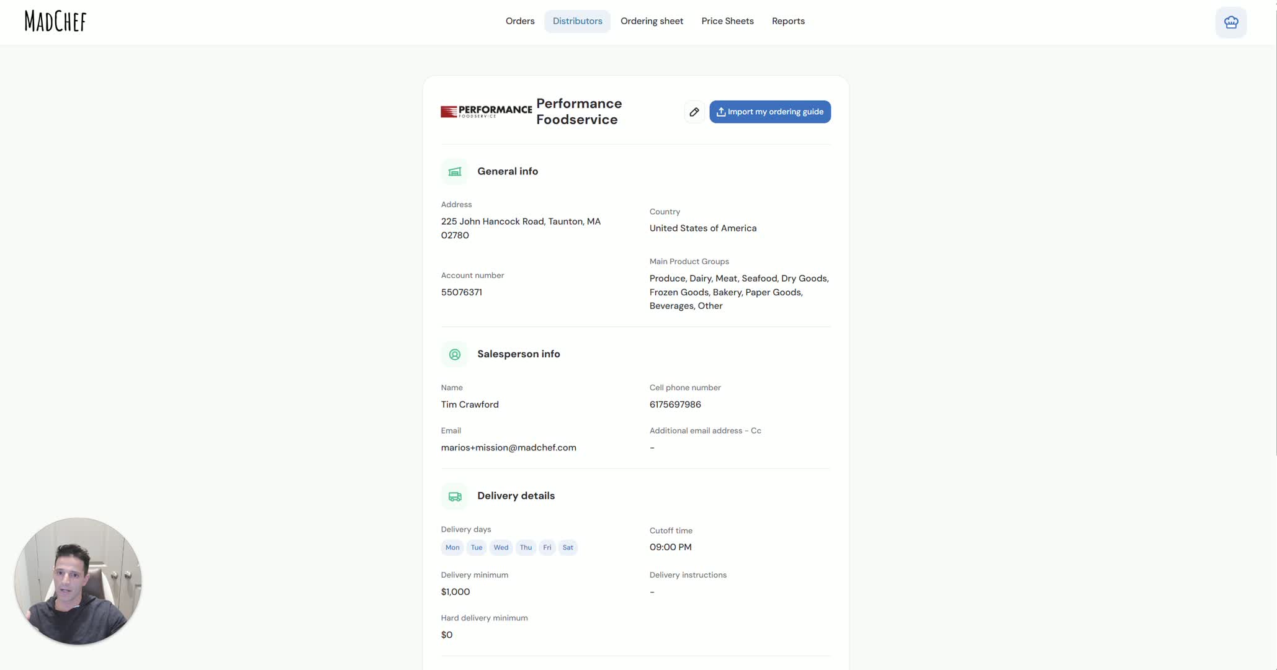Click the webcam video bubble
Image resolution: width=1277 pixels, height=670 pixels.
(x=78, y=581)
